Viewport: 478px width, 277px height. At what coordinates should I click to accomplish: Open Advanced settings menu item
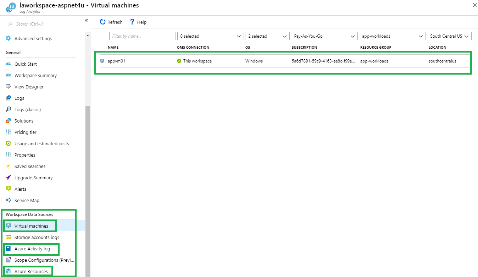pos(33,38)
